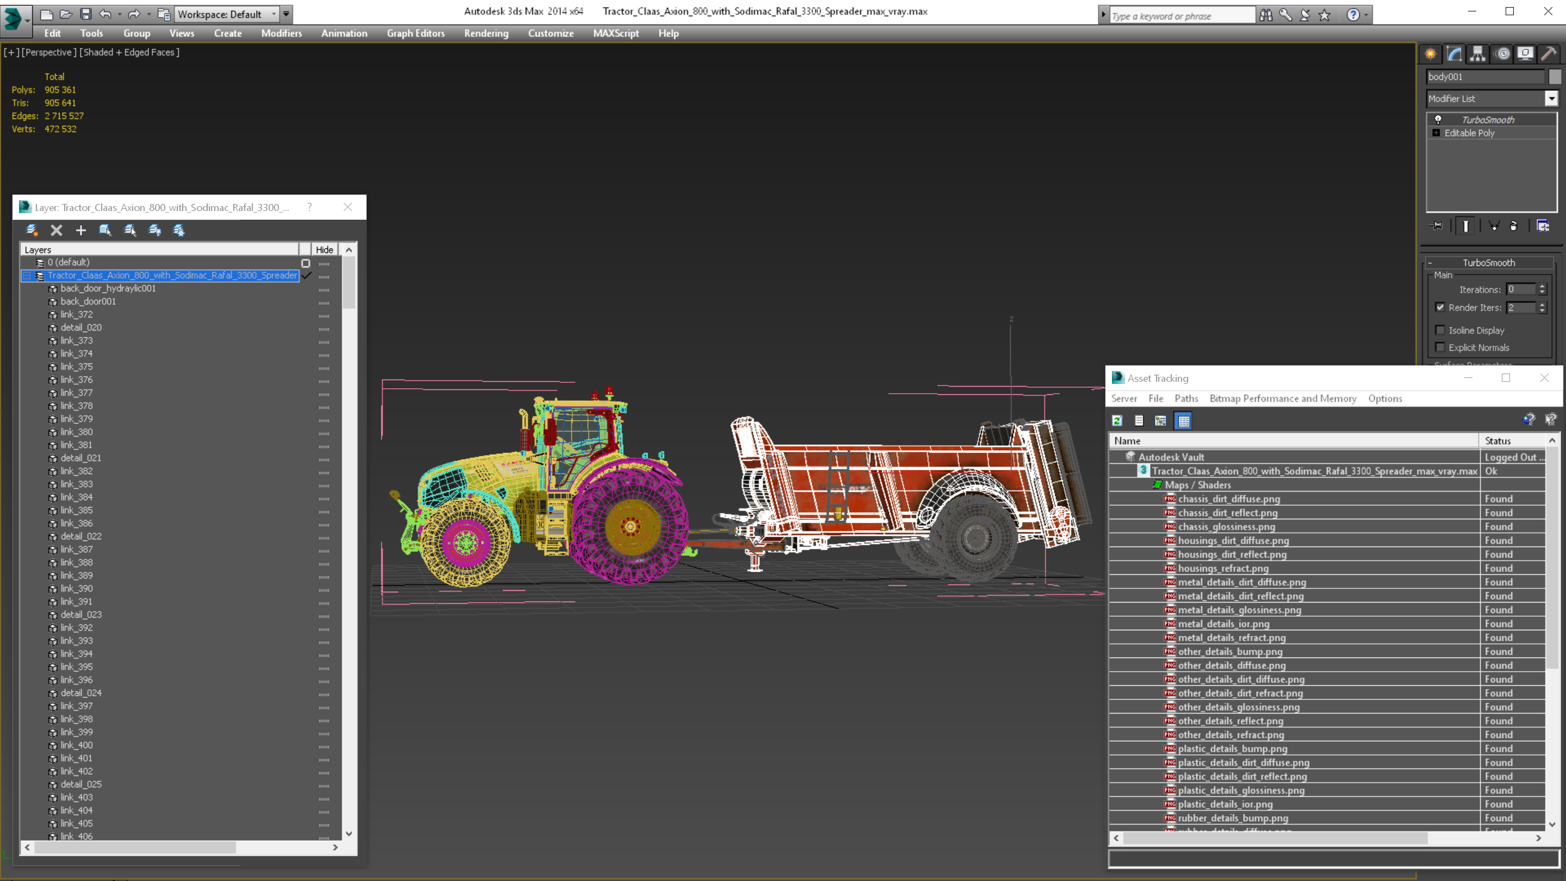This screenshot has width=1566, height=881.
Task: Open the Motion panel tab
Action: pos(1502,54)
